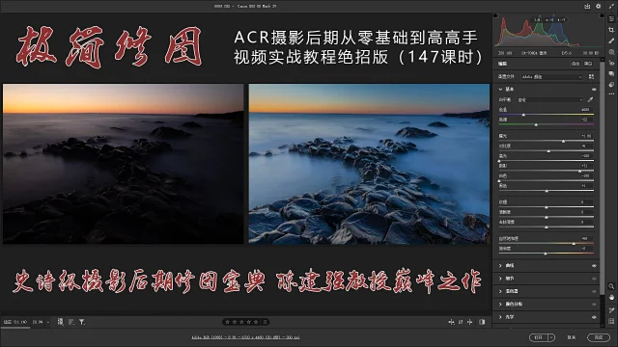
Task: Click the Exposure slider track
Action: point(547,141)
